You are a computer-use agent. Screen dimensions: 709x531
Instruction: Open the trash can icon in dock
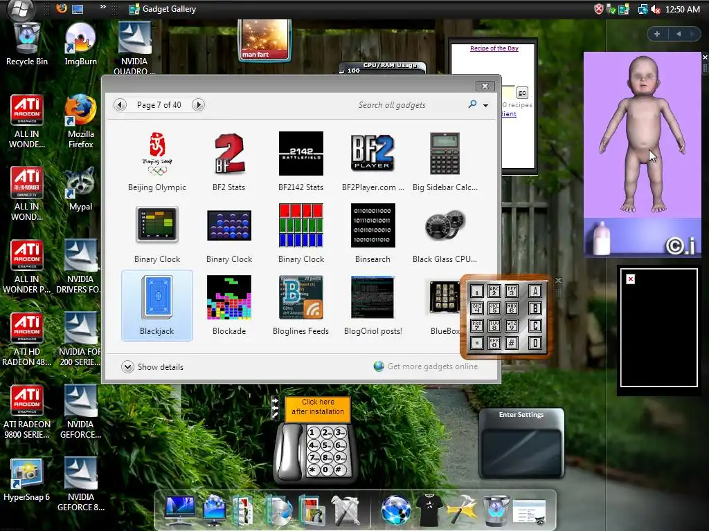(496, 510)
